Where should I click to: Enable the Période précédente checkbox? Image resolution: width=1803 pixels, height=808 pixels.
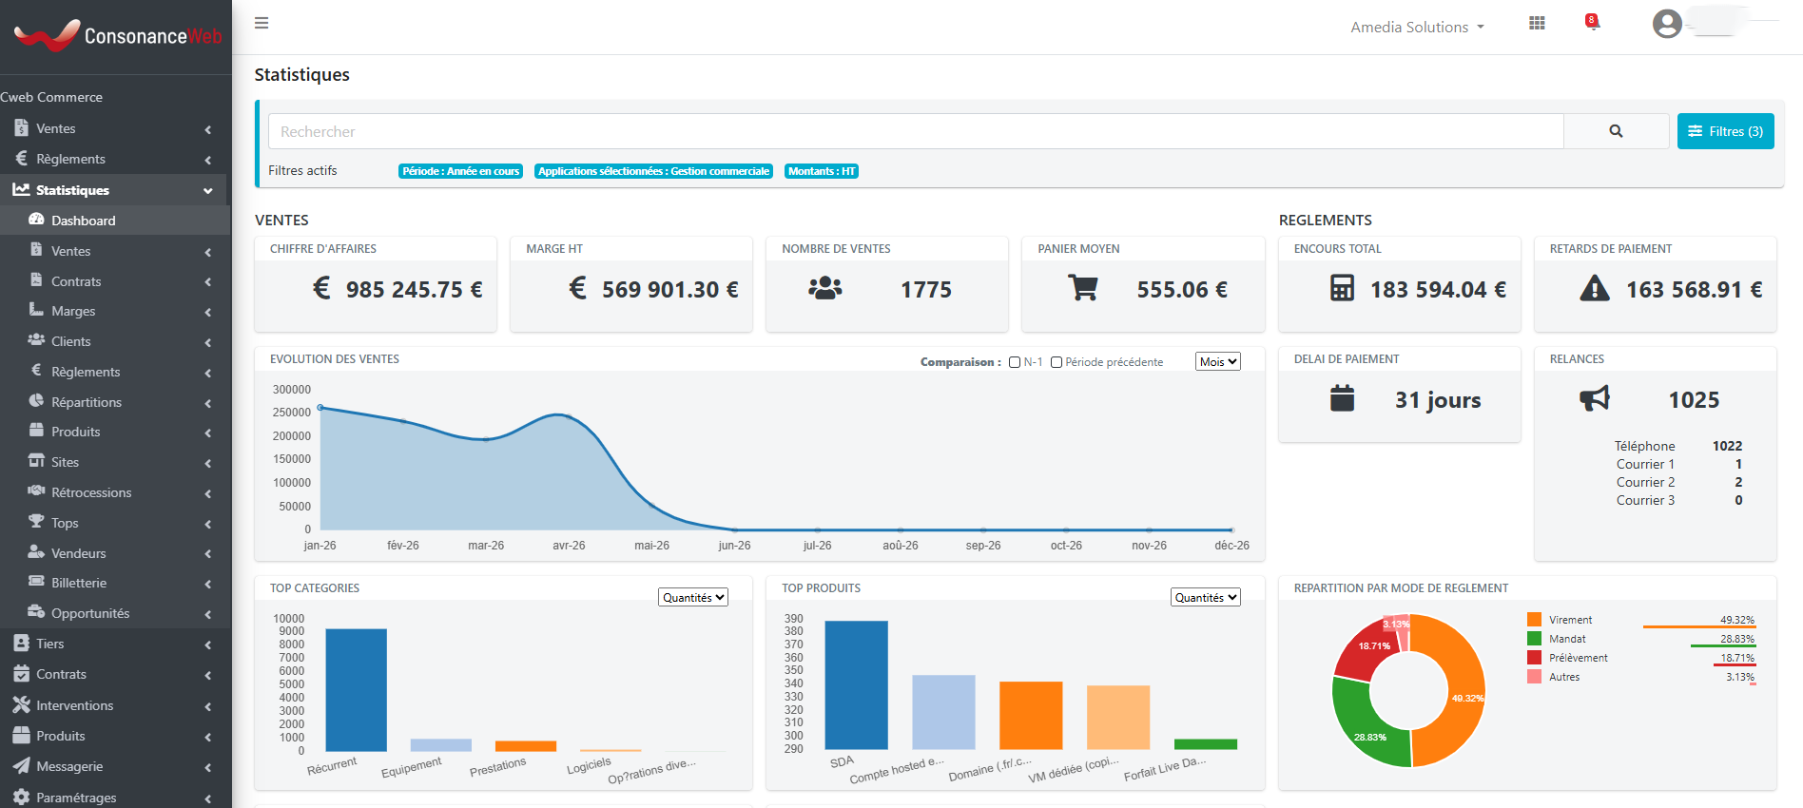(1056, 362)
